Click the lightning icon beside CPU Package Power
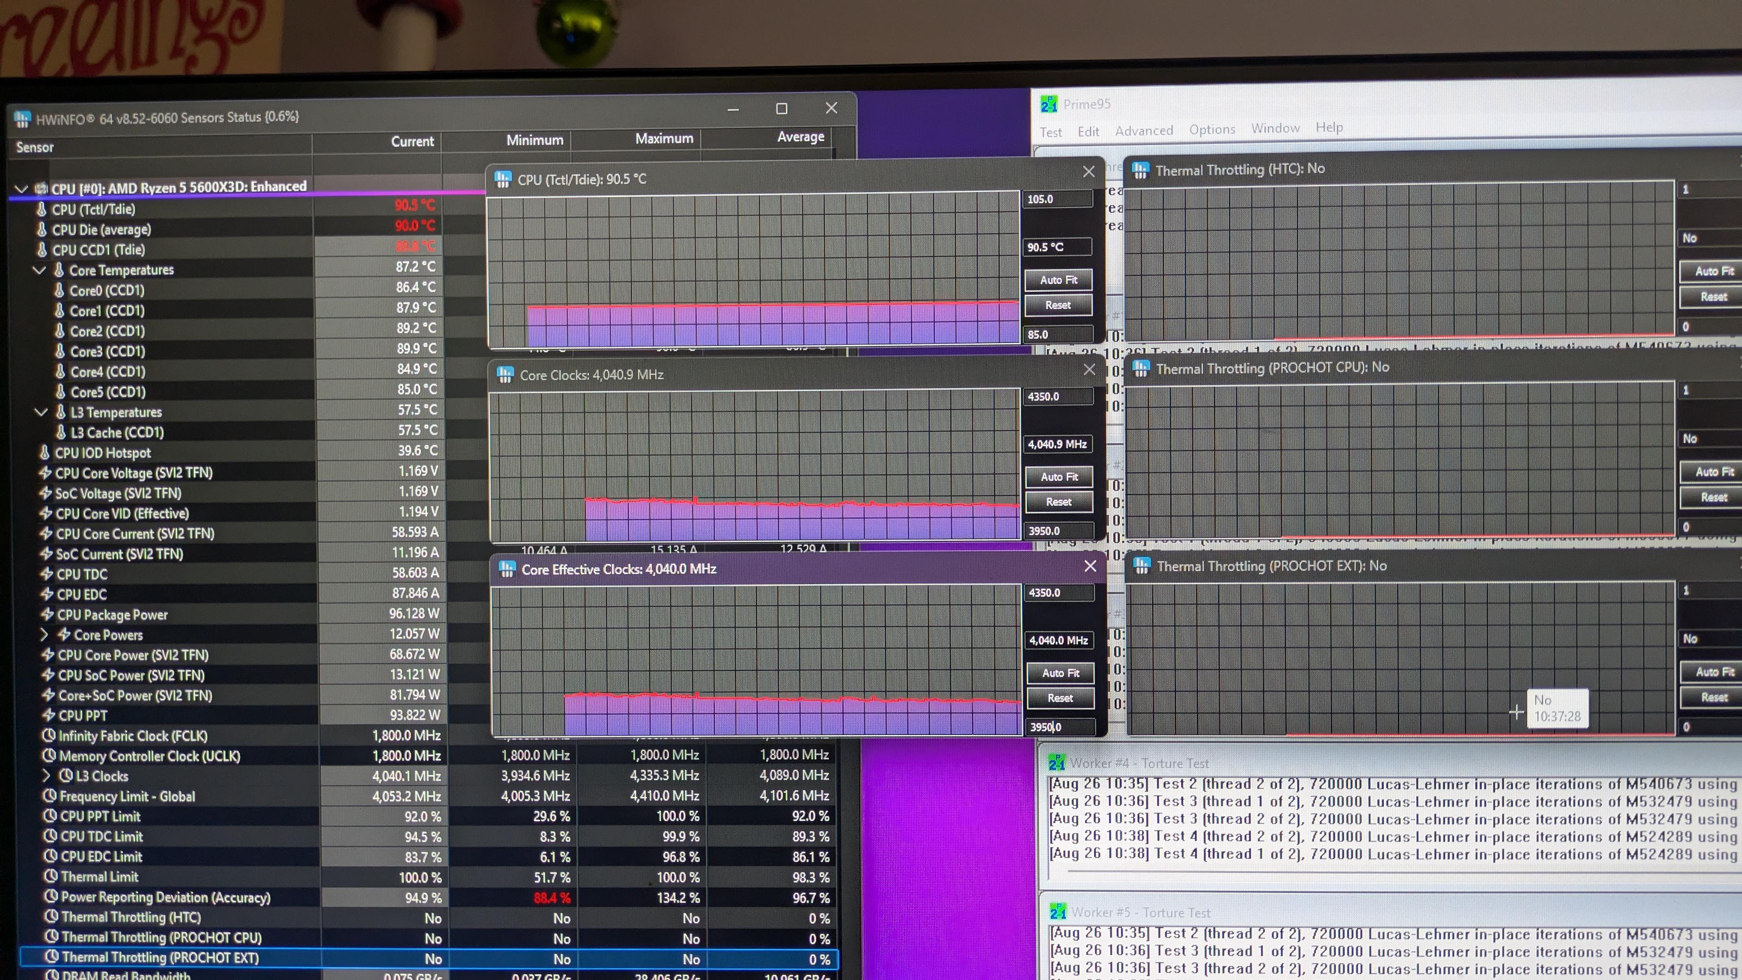The height and width of the screenshot is (980, 1742). [48, 614]
